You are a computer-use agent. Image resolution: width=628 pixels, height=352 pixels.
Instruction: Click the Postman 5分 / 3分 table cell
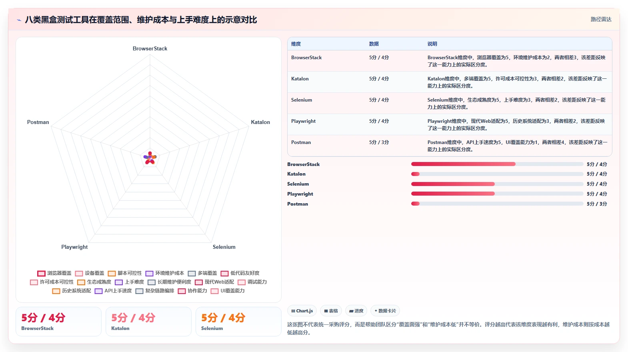tap(379, 142)
